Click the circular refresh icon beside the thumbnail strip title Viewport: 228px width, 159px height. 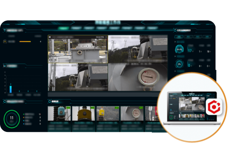point(49,101)
